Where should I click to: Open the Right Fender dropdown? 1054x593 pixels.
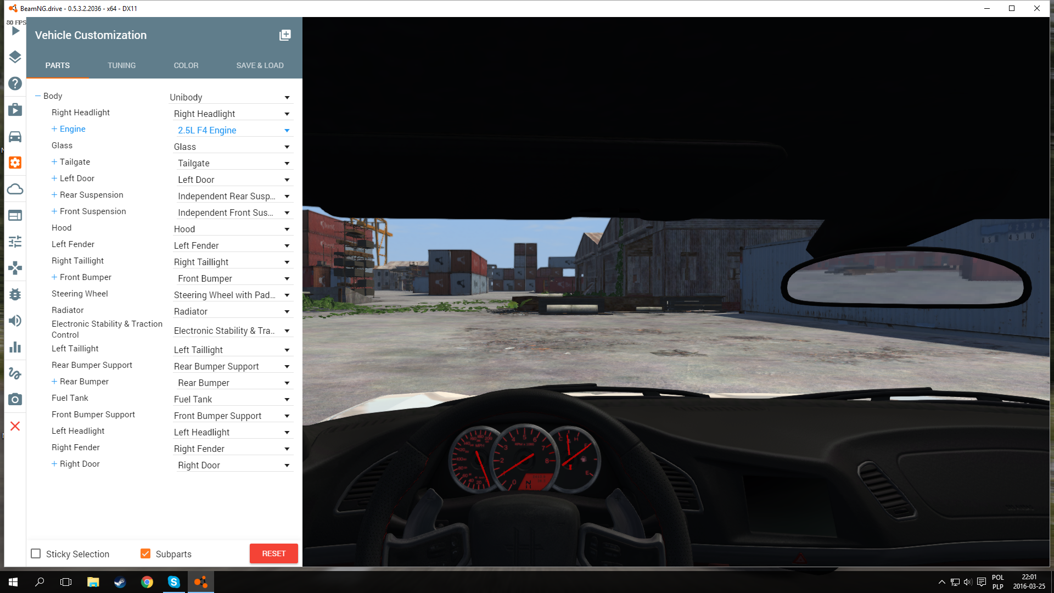[x=233, y=449]
